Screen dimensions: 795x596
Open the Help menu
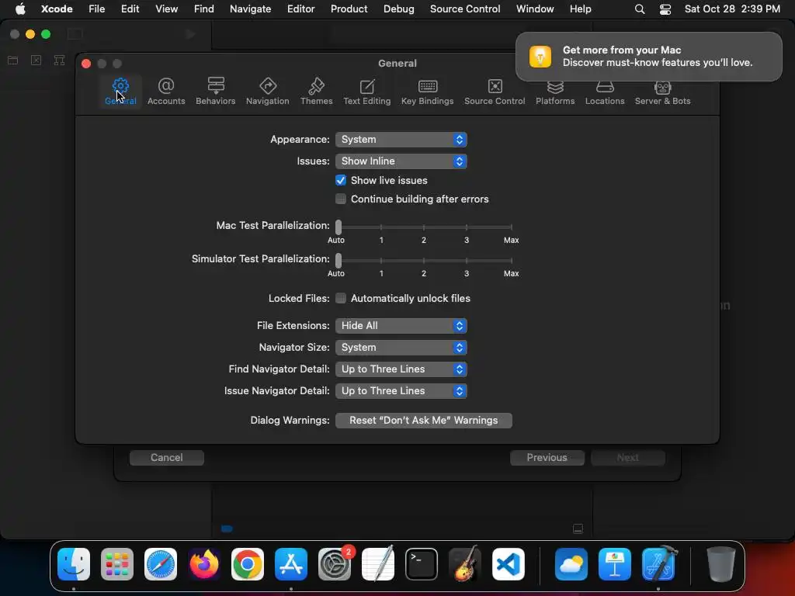click(580, 9)
